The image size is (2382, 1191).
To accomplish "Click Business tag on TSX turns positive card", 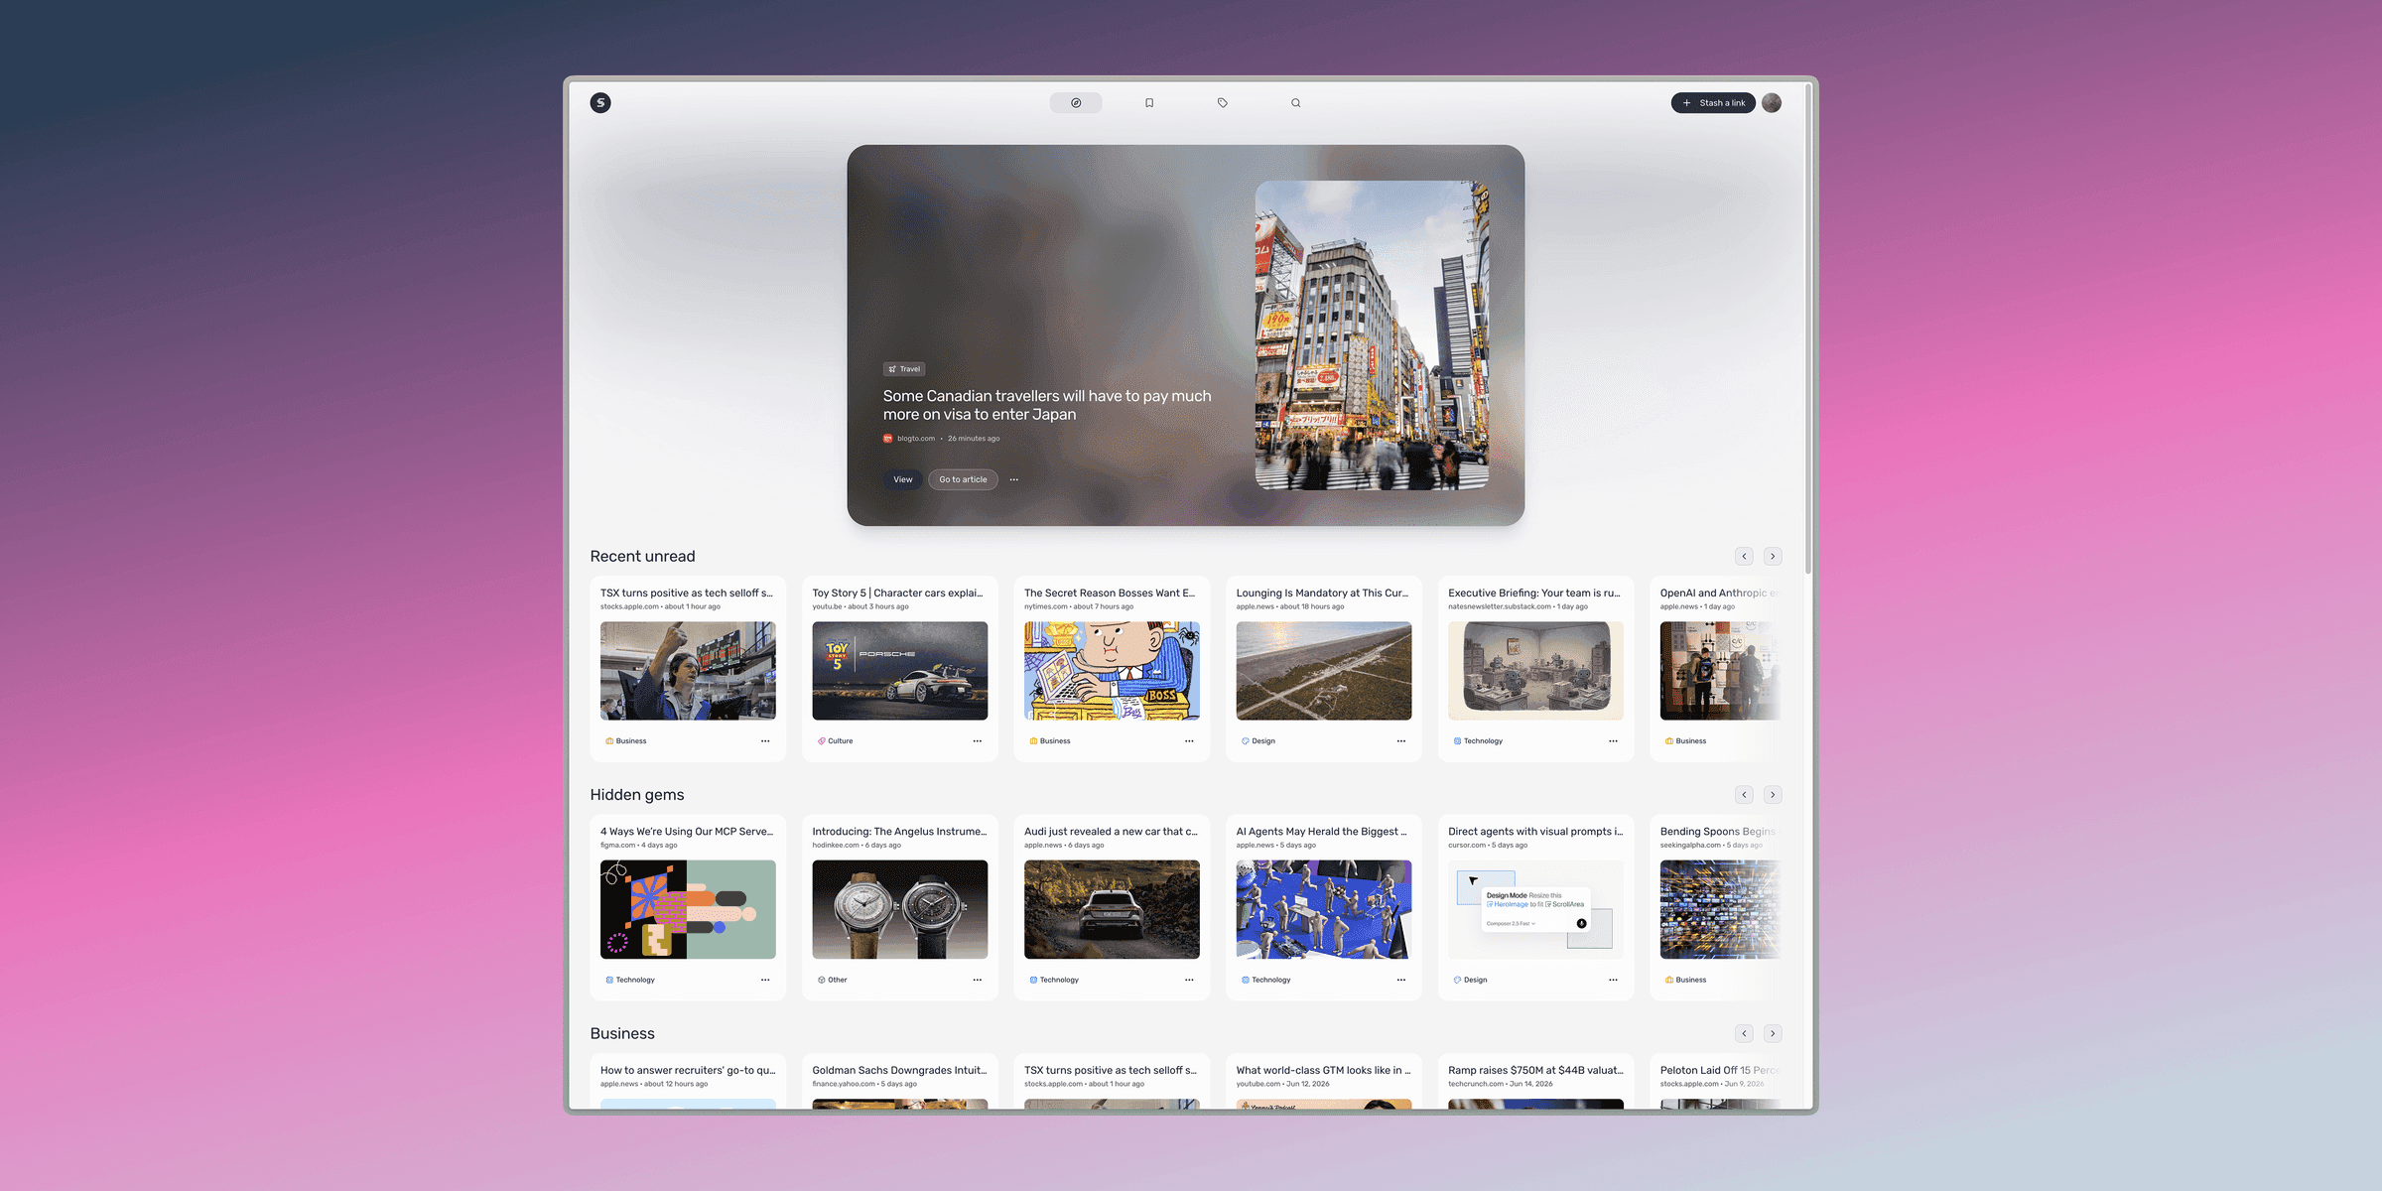I will point(626,741).
